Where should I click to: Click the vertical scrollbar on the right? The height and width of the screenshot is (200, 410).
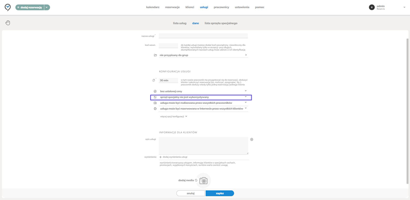[x=408, y=111]
